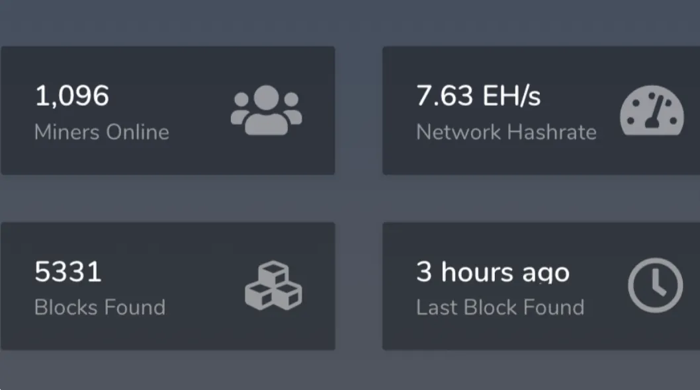The image size is (700, 390).
Task: Click the miners group people icon
Action: click(267, 110)
